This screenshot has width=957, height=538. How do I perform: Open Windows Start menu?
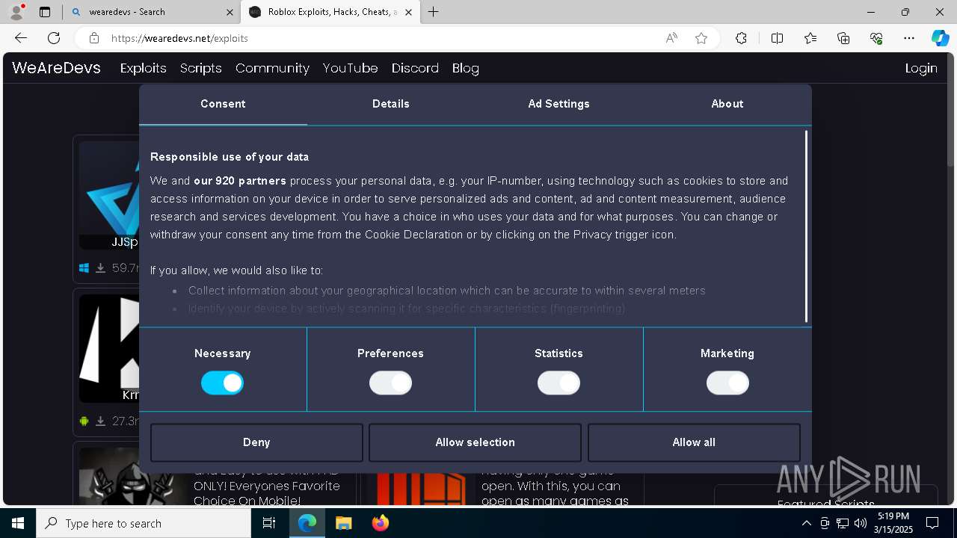[x=18, y=523]
